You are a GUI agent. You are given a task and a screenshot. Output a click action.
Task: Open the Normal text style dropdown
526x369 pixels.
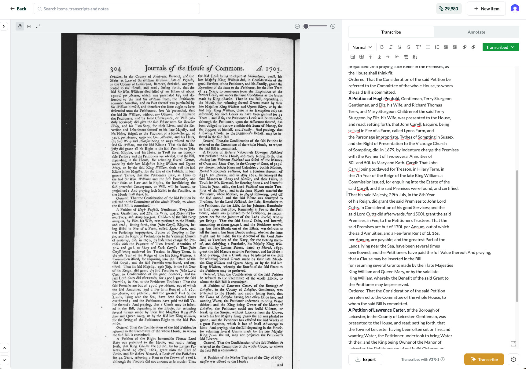click(362, 47)
